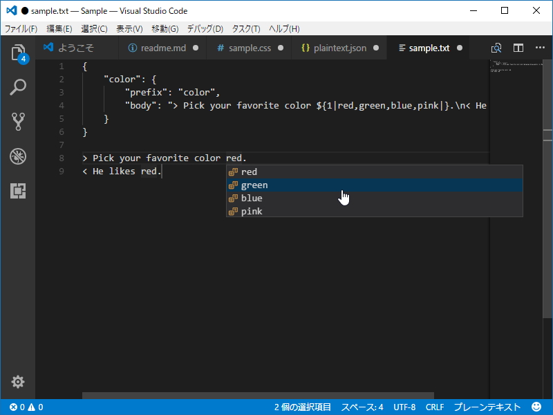Click the "color": { line
This screenshot has height=415, width=553.
pyautogui.click(x=130, y=80)
